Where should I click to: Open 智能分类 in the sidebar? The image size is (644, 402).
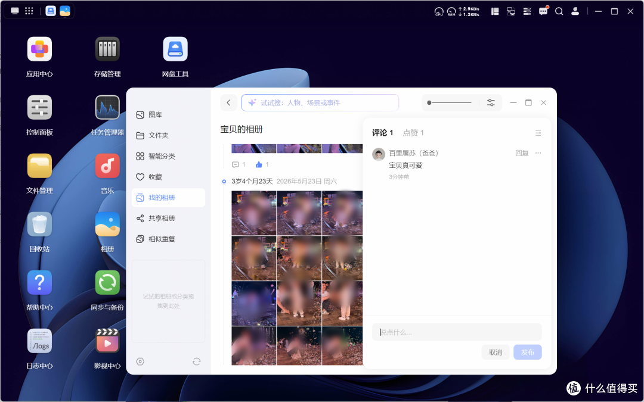(x=168, y=156)
